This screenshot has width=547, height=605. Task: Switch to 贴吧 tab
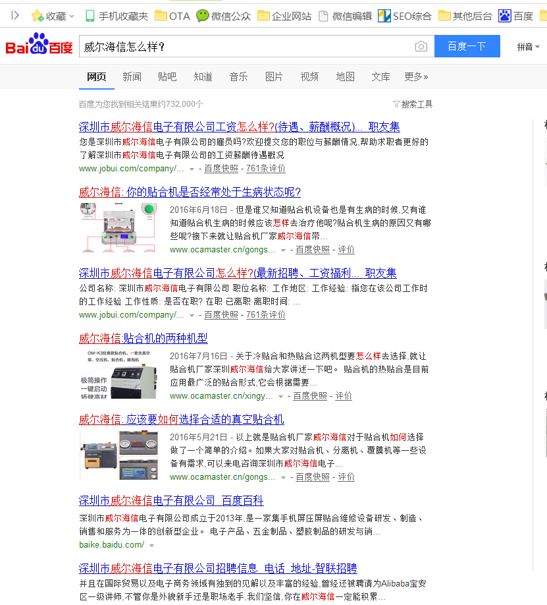pyautogui.click(x=167, y=77)
